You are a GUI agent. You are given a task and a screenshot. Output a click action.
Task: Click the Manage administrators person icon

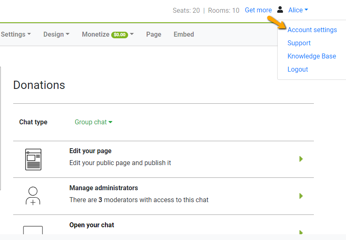click(33, 196)
